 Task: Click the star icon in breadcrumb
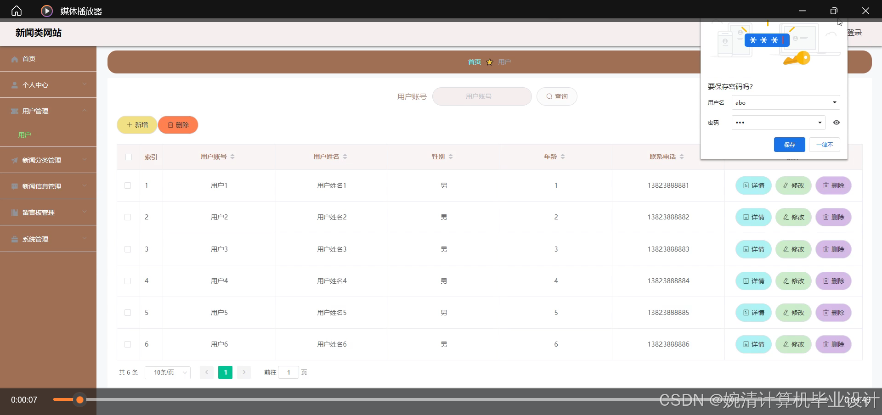click(490, 62)
